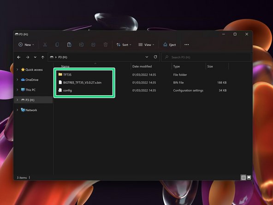Open recent locations chevron dropdown
Screen dimensions: 273x205
[x=35, y=57]
